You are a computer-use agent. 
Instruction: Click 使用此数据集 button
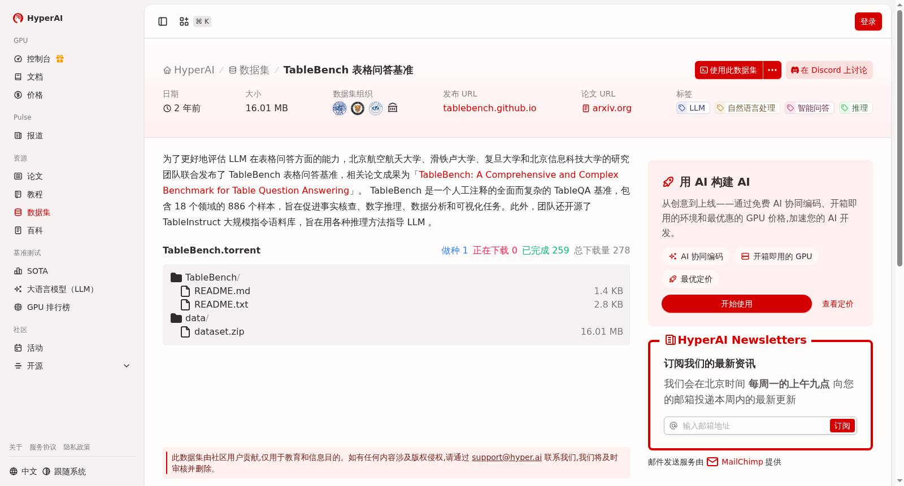pos(729,70)
